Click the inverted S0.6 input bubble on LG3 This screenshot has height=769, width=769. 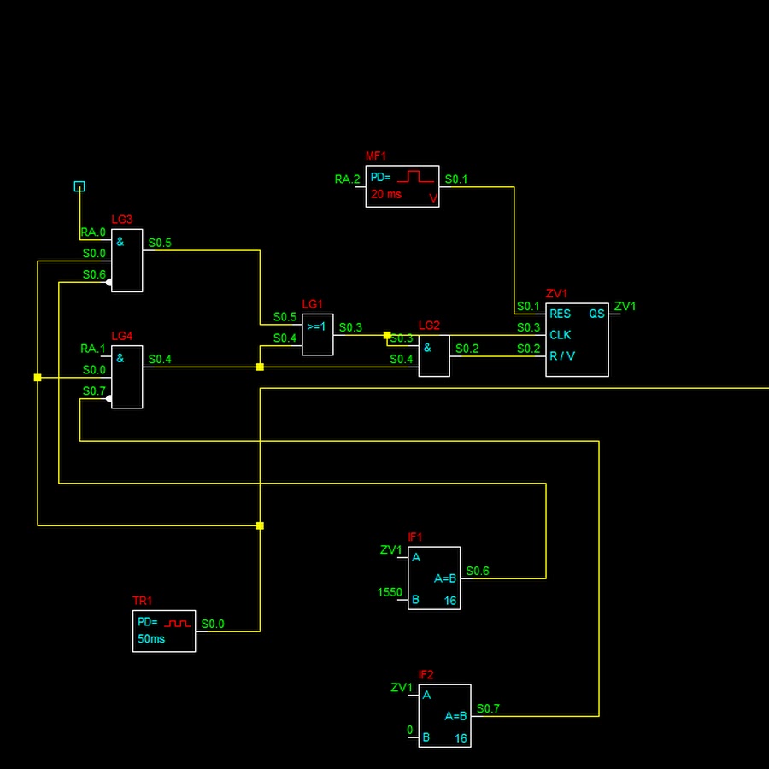pyautogui.click(x=109, y=282)
